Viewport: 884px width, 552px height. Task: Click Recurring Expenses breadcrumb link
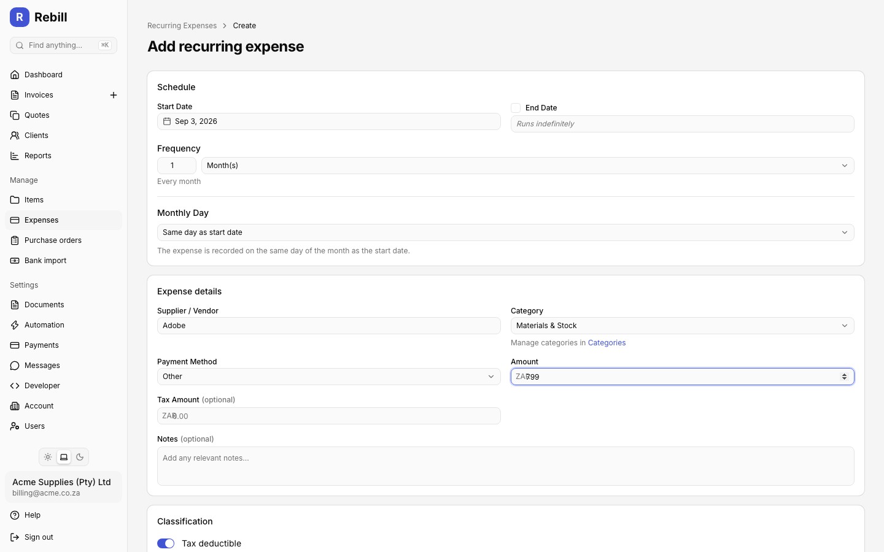coord(182,26)
